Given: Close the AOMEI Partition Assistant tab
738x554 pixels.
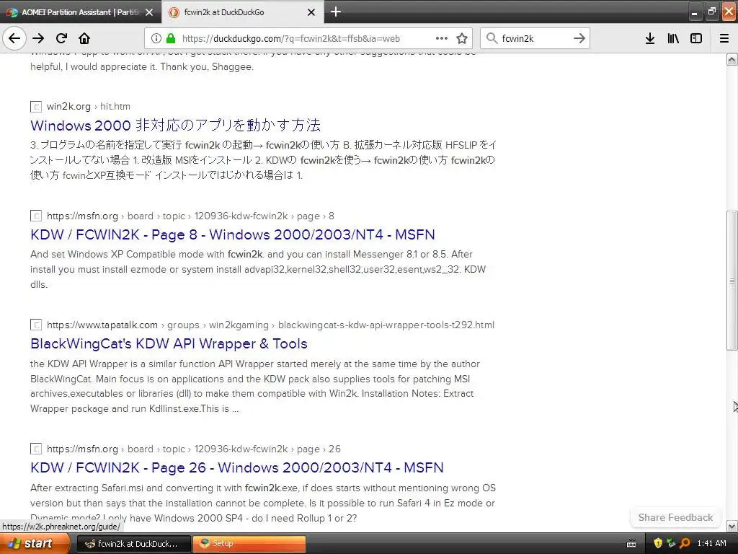Looking at the screenshot, I should coord(149,12).
